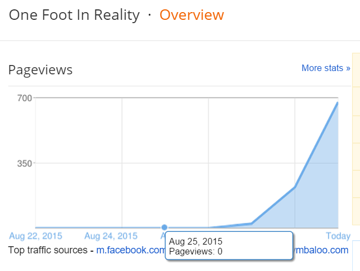This screenshot has height=271, width=360.
Task: Click the Pageviews section heading
Action: [x=40, y=70]
